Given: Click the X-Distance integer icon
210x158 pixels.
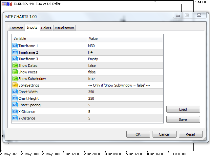Looking at the screenshot, I should [15, 111].
